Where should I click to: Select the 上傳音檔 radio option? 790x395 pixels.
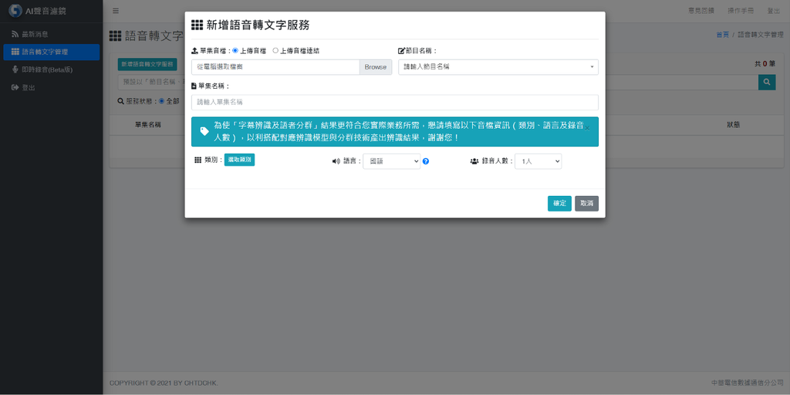235,51
